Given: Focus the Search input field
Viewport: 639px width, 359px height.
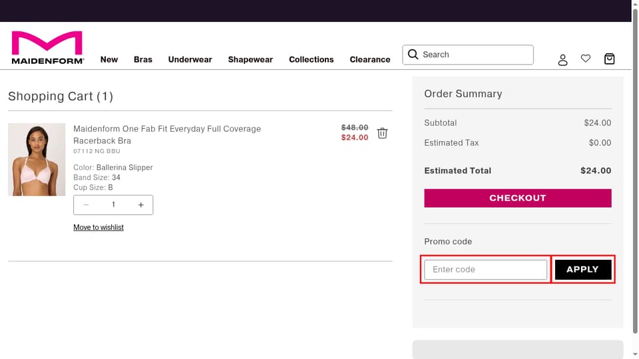Looking at the screenshot, I should (x=467, y=55).
